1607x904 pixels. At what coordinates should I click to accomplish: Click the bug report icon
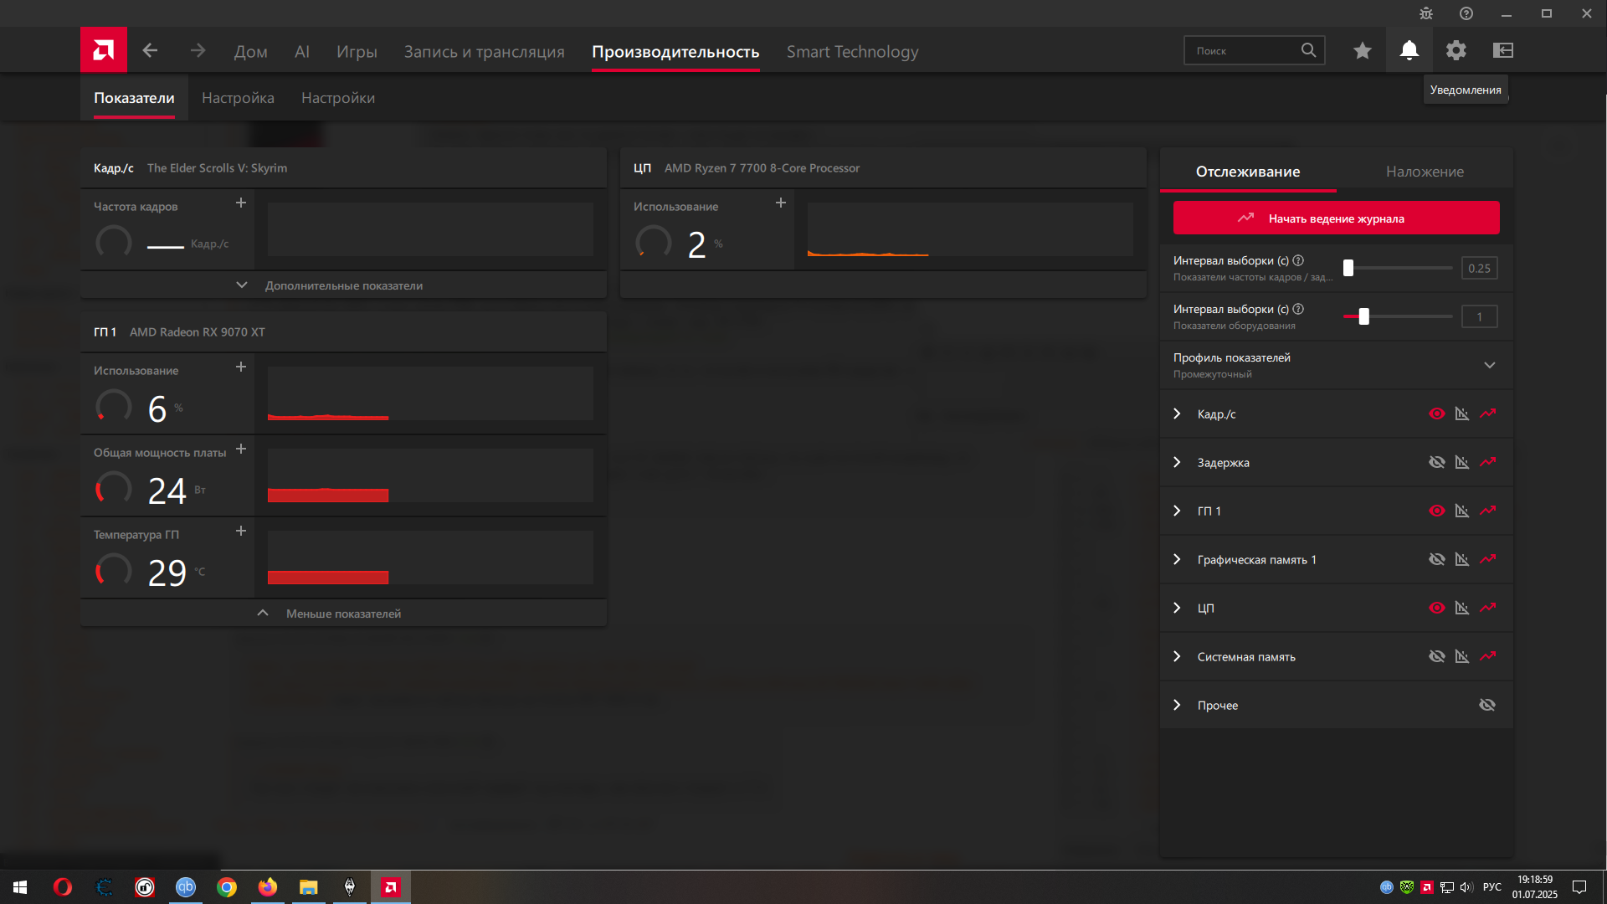point(1426,13)
